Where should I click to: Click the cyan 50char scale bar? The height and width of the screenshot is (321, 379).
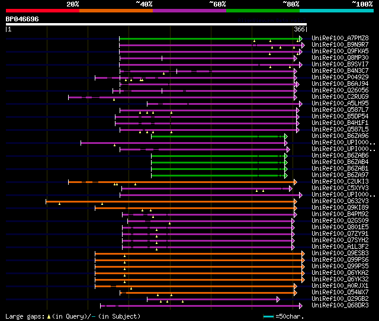(x=268, y=316)
